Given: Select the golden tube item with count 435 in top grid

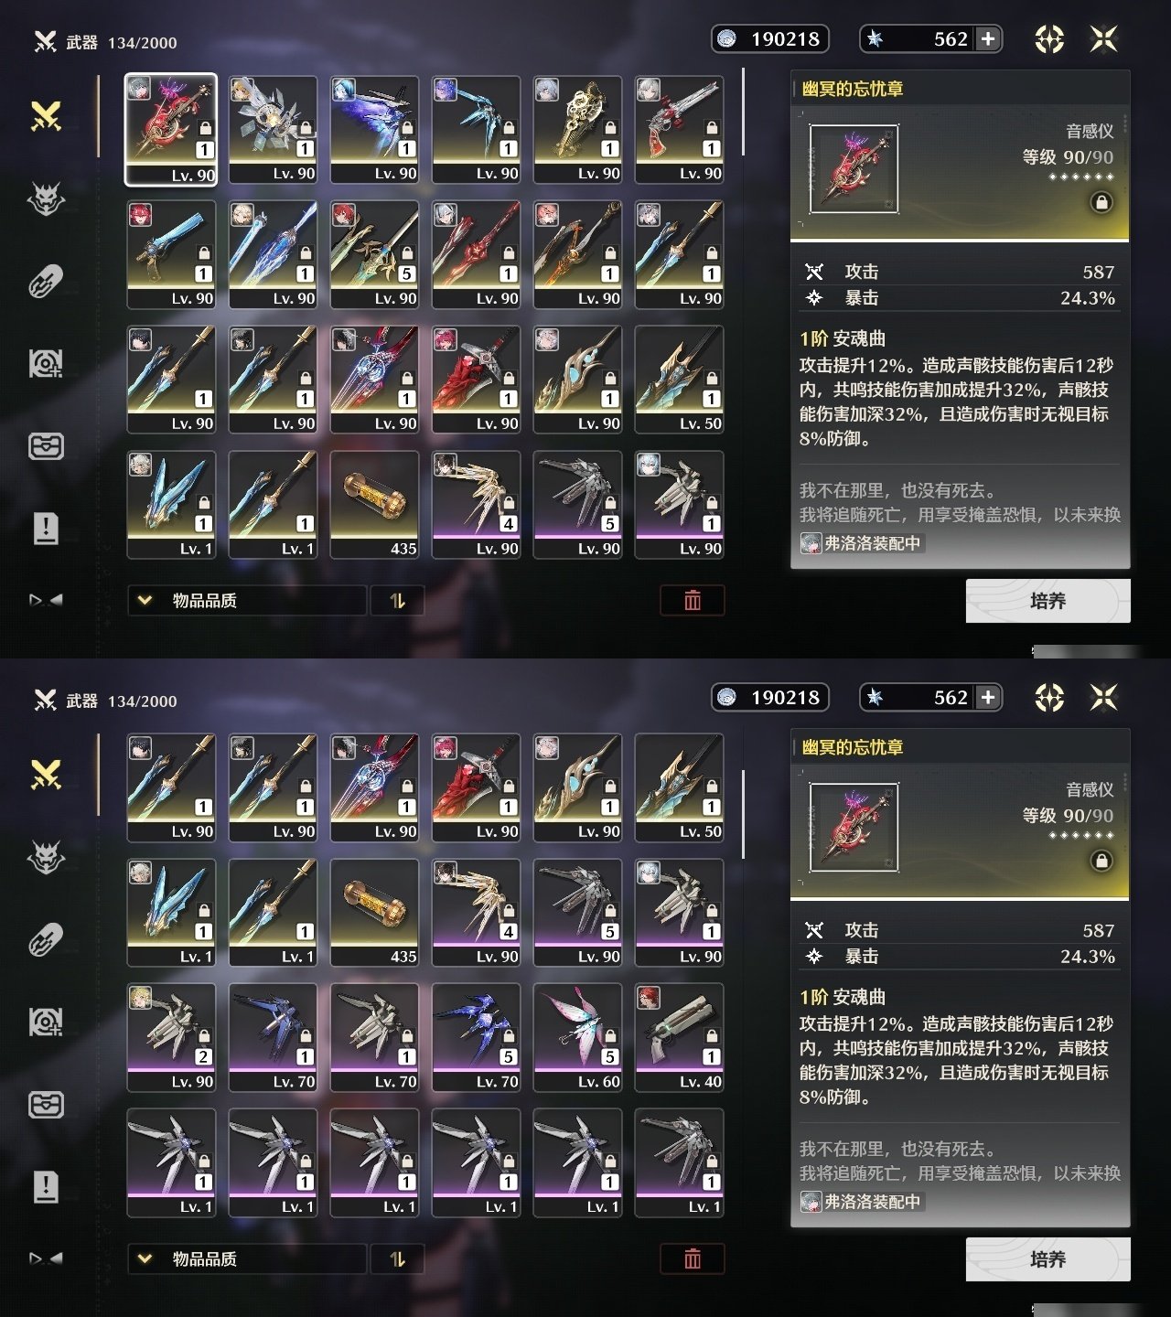Looking at the screenshot, I should pos(374,504).
